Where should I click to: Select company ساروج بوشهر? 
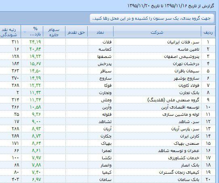pos(186,78)
